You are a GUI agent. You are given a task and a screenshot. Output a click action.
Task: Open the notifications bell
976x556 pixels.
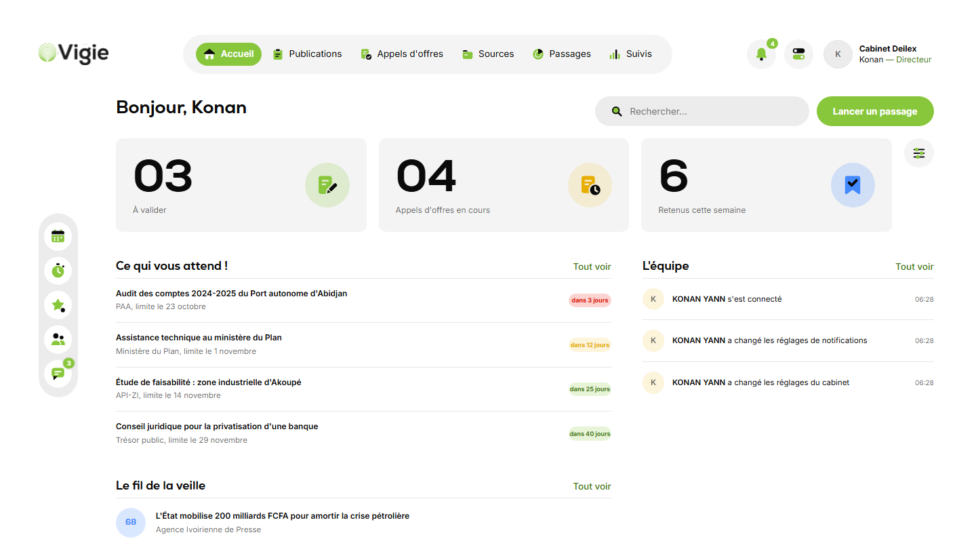[x=761, y=54]
